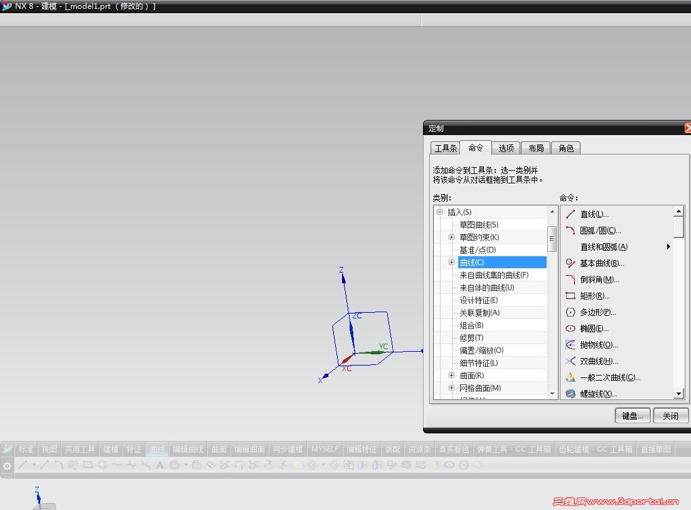Click the 关闭 button

tap(670, 416)
